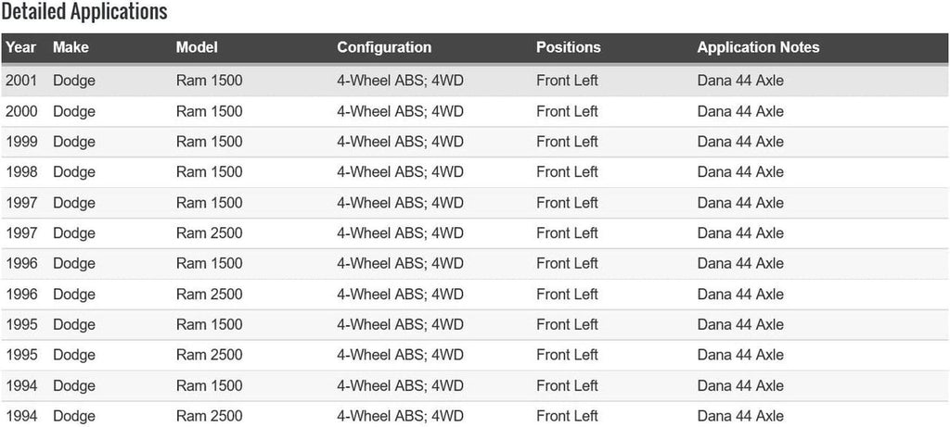Click the 1994 Ram 1500 model cell
Screen dimensions: 950x427
coord(209,386)
